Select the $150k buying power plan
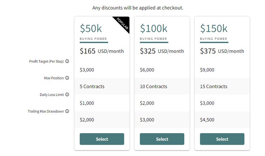Image resolution: width=265 pixels, height=156 pixels. tap(222, 139)
